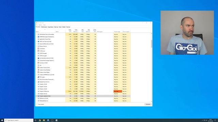Select the Creative Cloud Desktop process name

45,70
